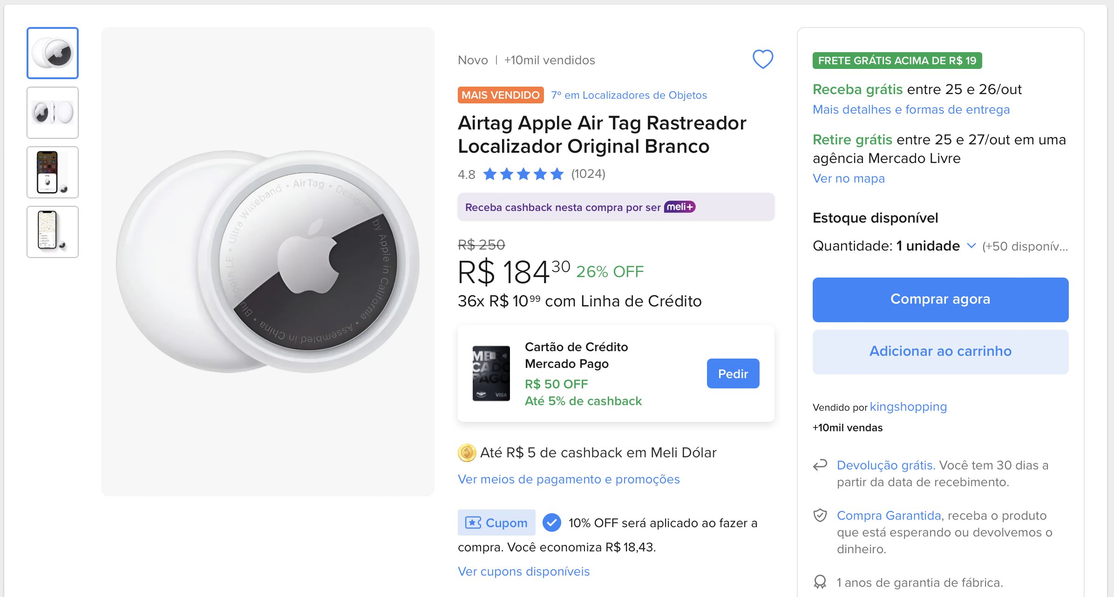Click the star rating row

pyautogui.click(x=523, y=174)
